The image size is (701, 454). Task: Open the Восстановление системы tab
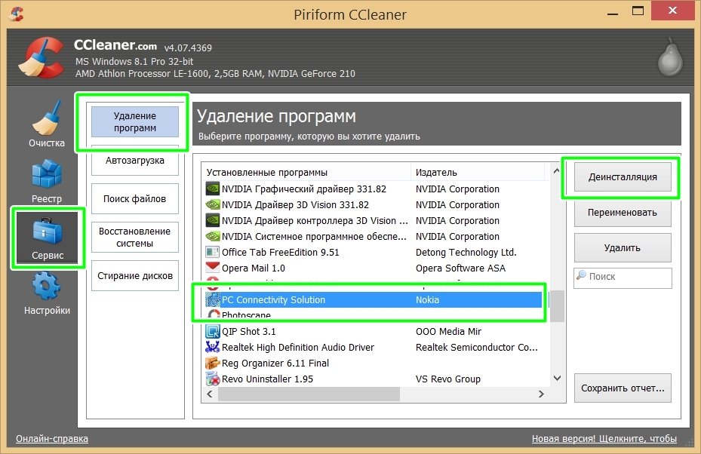pos(135,238)
